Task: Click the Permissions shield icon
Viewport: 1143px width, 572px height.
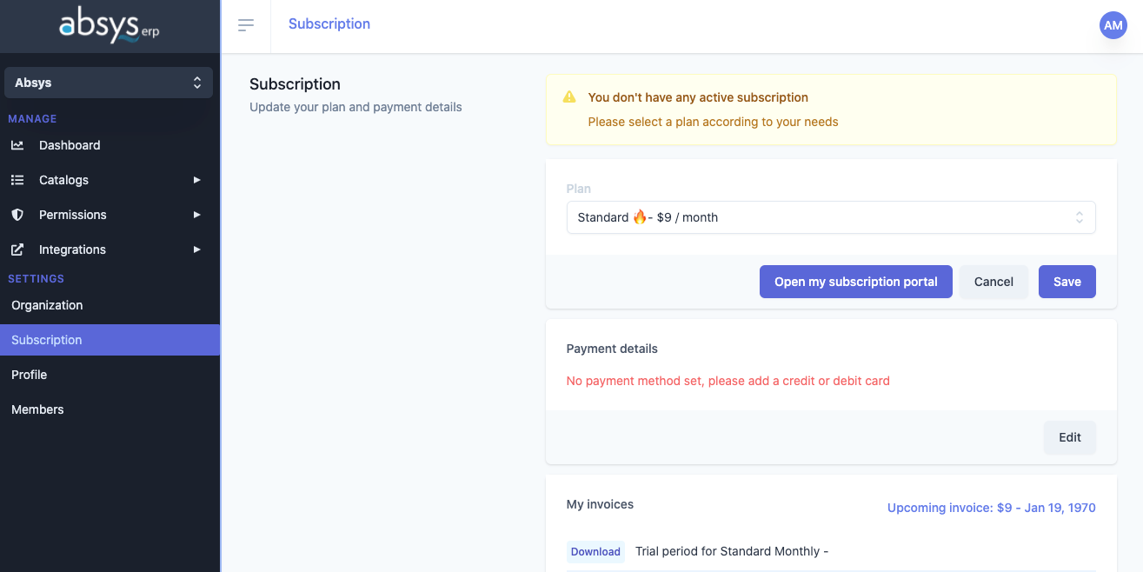Action: 17,215
